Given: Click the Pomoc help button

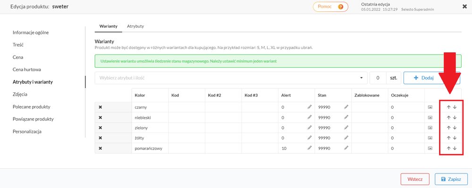Looking at the screenshot, I should point(330,7).
